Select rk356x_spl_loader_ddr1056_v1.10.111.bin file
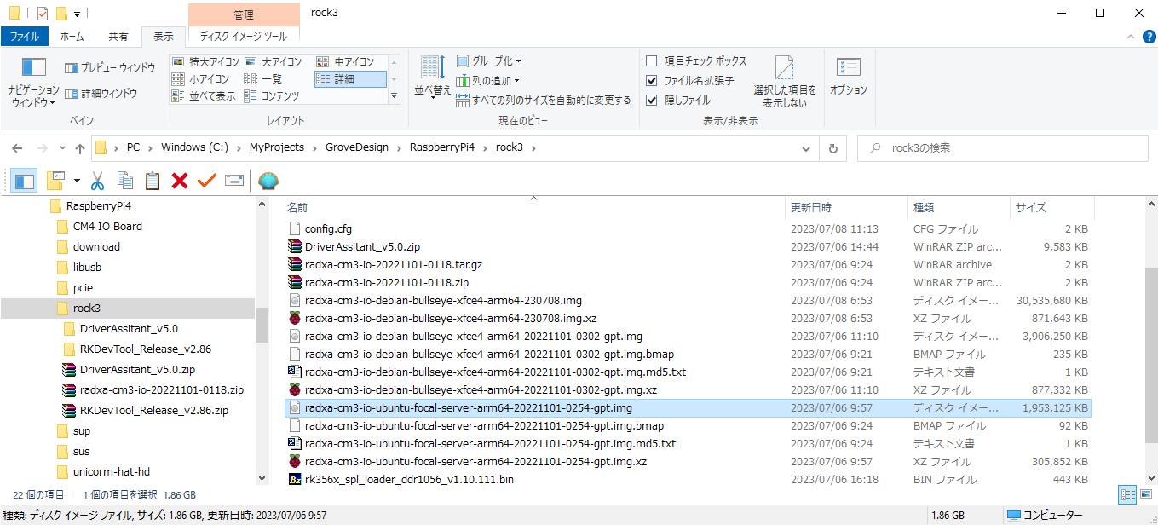The width and height of the screenshot is (1158, 525). point(409,480)
